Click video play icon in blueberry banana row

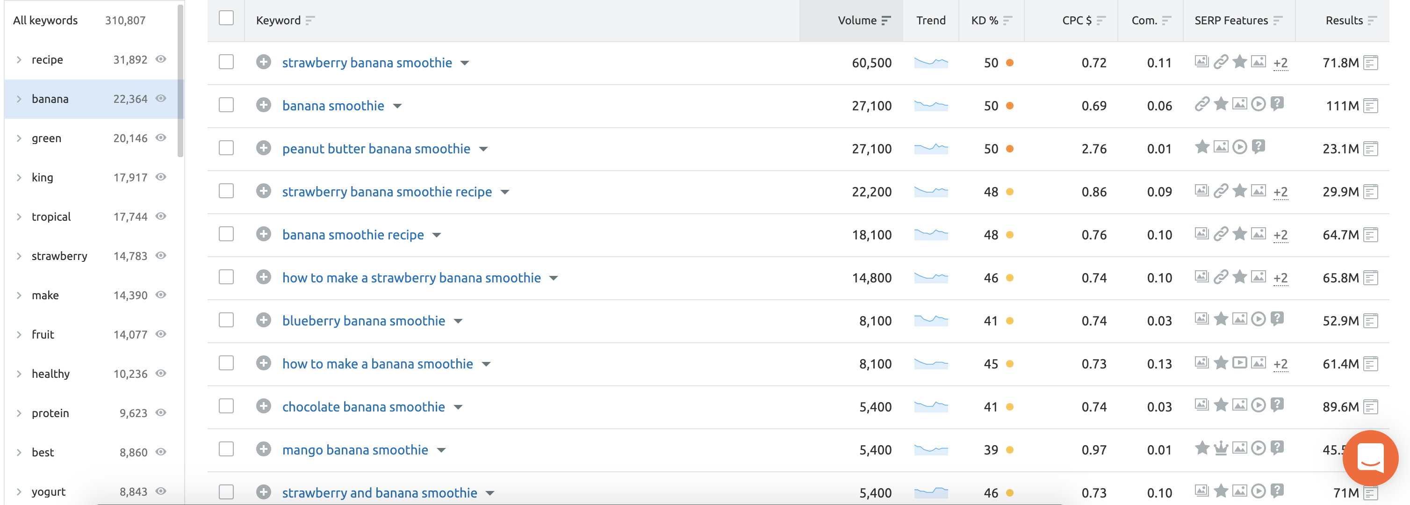click(x=1259, y=319)
